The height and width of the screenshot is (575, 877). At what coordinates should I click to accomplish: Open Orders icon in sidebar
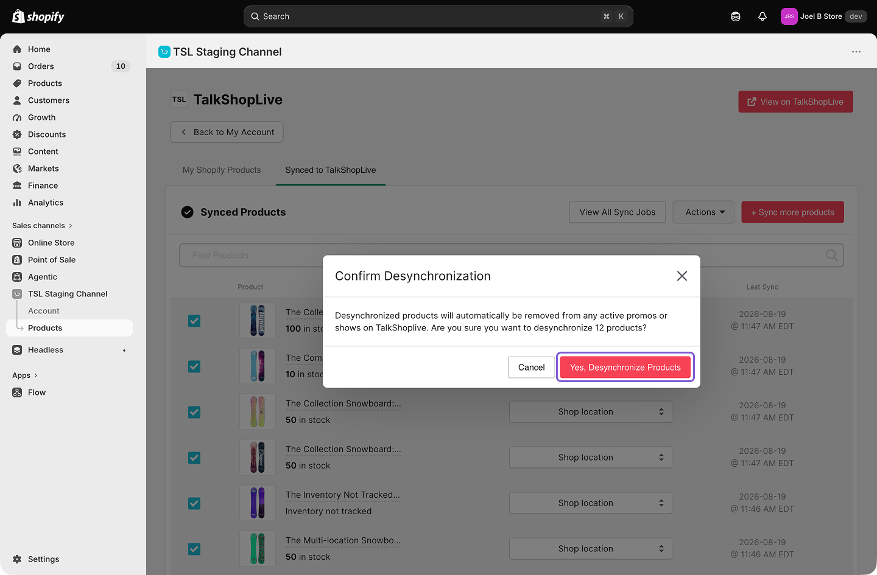(17, 66)
